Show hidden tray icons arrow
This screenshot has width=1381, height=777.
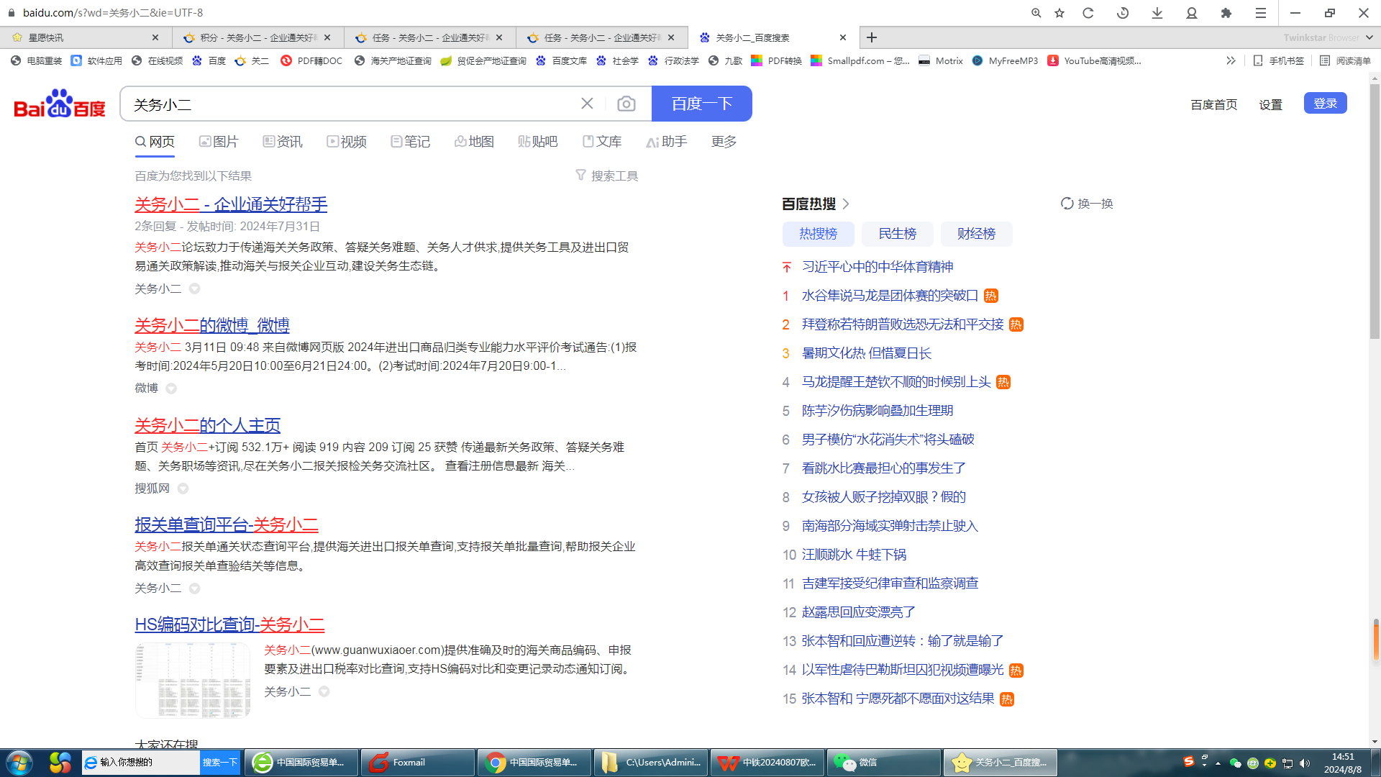[x=1218, y=763]
